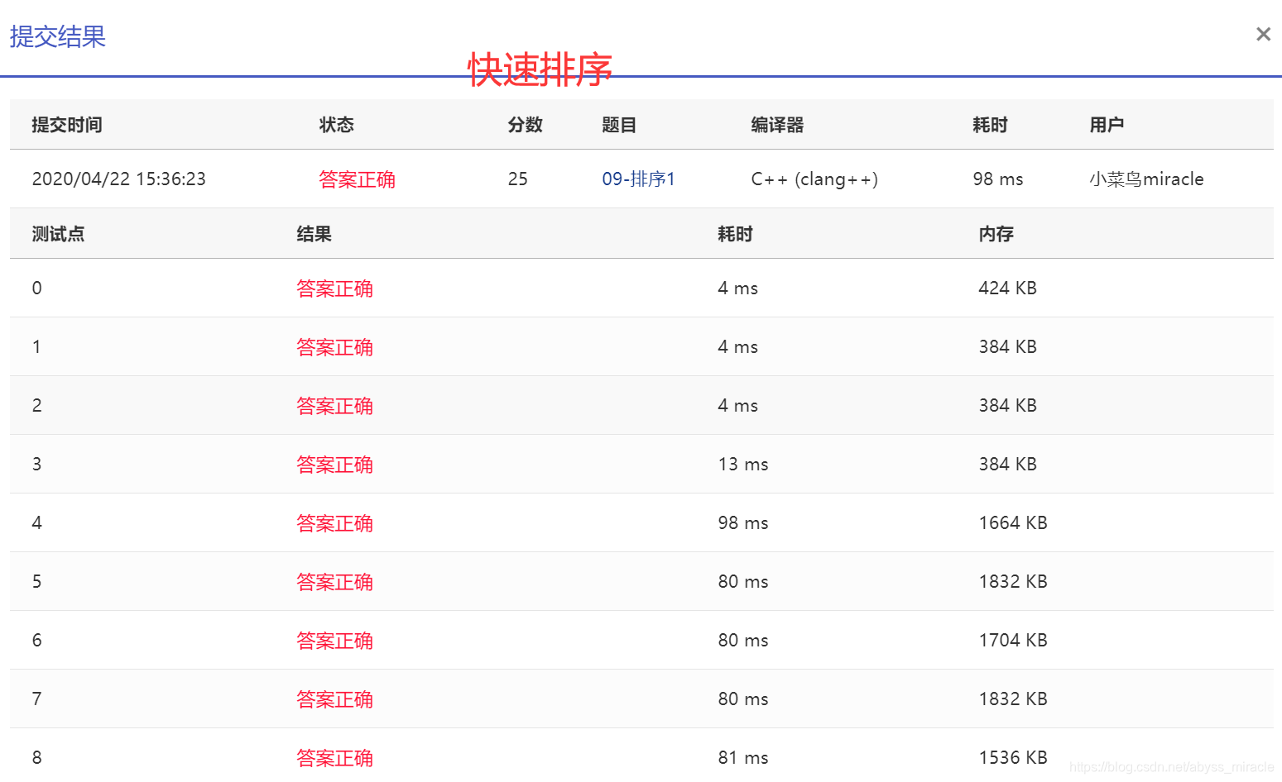Click the 测试点 column header
Image resolution: width=1282 pixels, height=782 pixels.
(57, 234)
